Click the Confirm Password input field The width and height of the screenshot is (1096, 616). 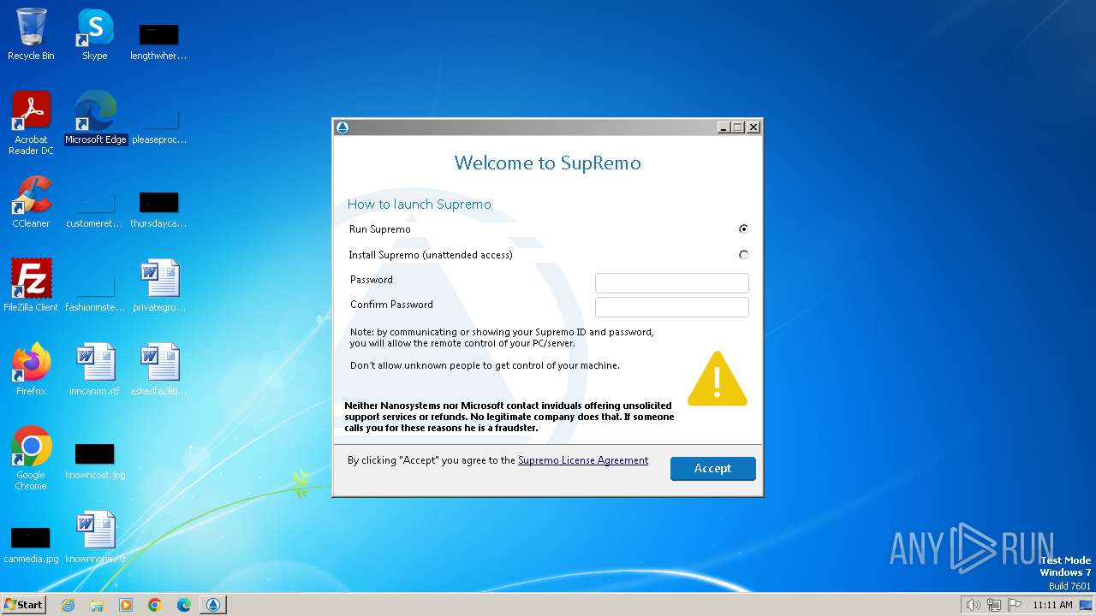[672, 307]
